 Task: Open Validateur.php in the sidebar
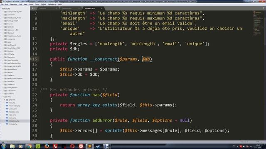tap(14, 121)
